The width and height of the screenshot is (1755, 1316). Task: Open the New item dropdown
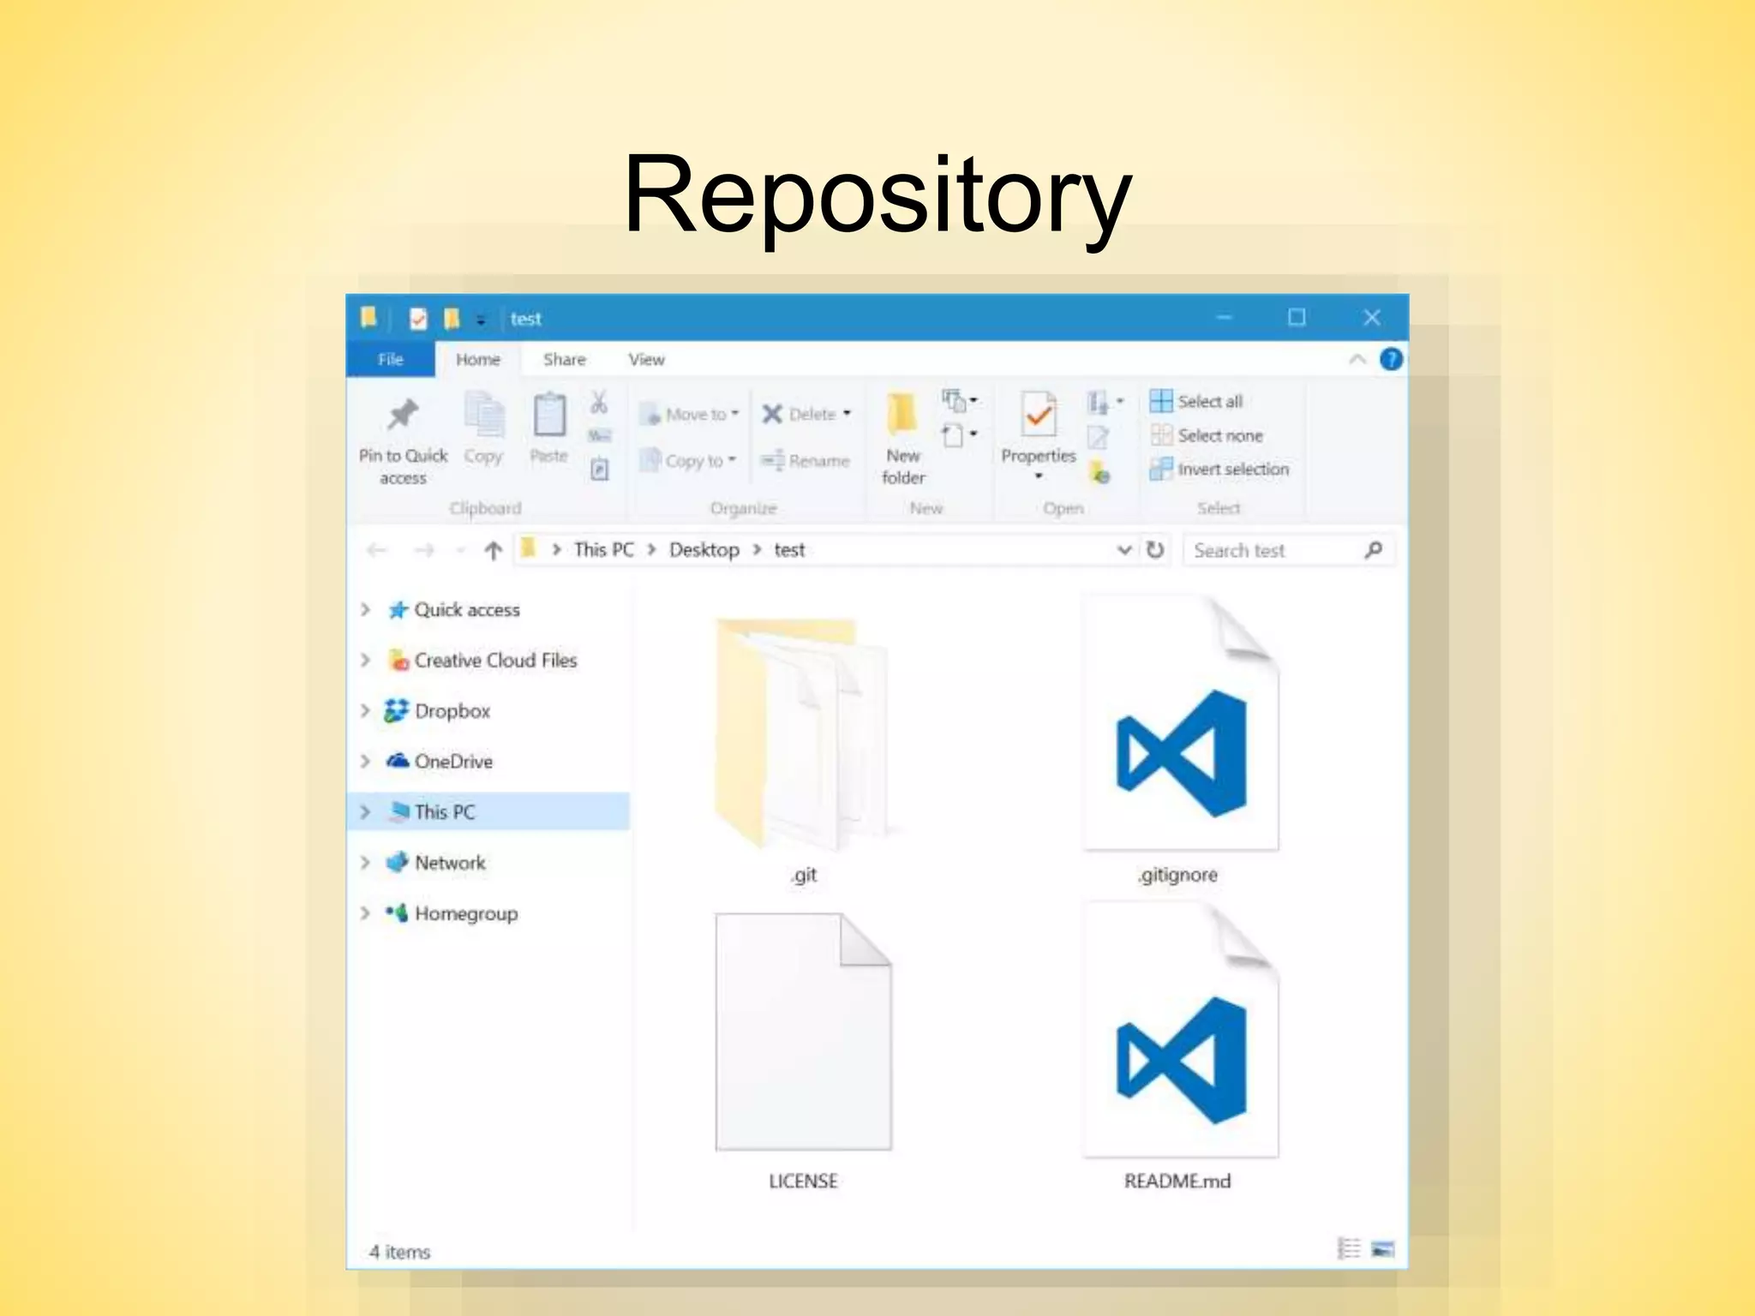pyautogui.click(x=959, y=400)
